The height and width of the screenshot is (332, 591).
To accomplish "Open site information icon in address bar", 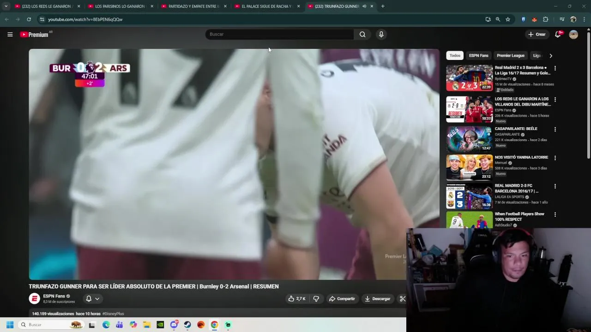I will (x=42, y=19).
